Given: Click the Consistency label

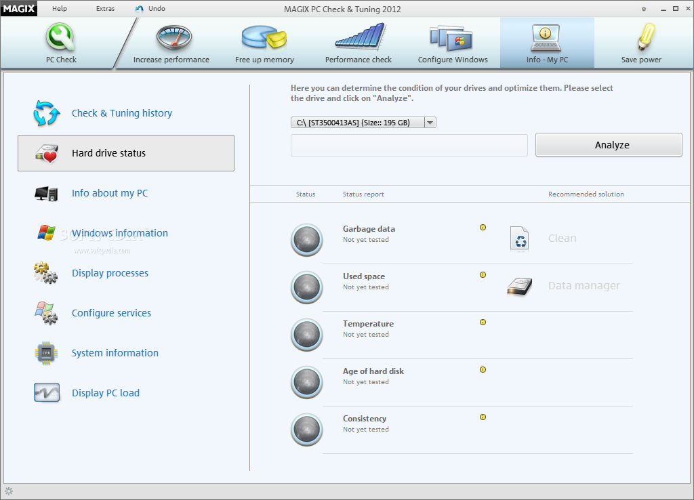Looking at the screenshot, I should pyautogui.click(x=364, y=419).
